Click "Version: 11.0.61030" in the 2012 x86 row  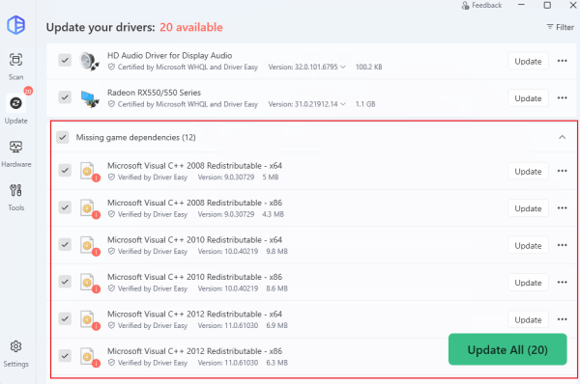pyautogui.click(x=228, y=363)
